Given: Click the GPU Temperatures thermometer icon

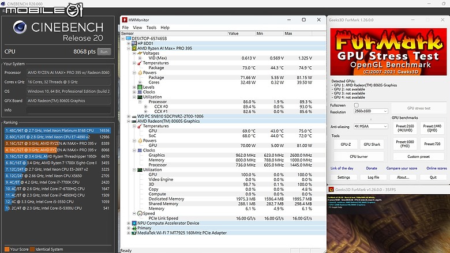Looking at the screenshot, I should pos(140,126).
